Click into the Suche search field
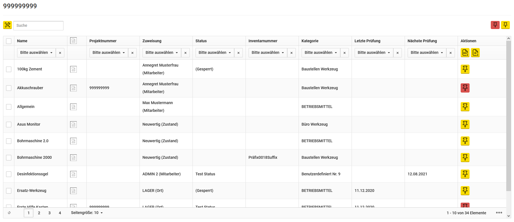514x222 pixels. (38, 25)
